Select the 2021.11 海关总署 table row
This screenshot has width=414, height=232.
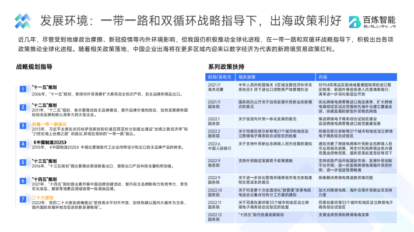pyautogui.click(x=301, y=90)
